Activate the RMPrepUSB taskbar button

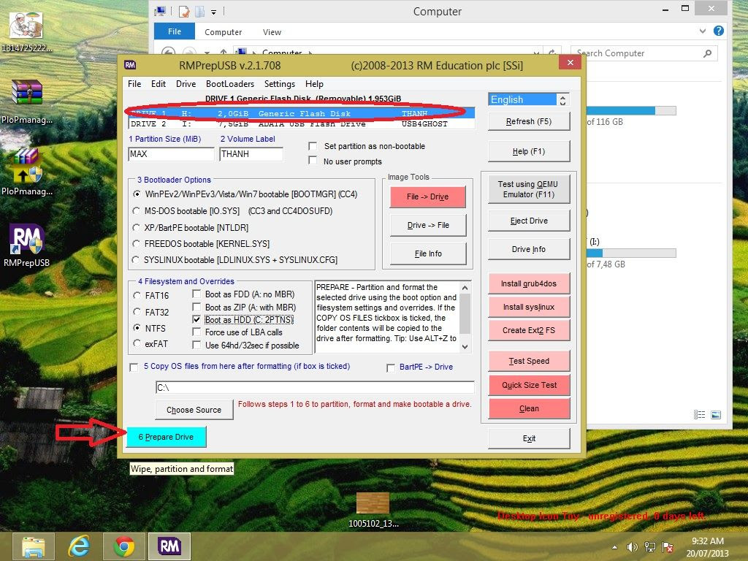[169, 546]
